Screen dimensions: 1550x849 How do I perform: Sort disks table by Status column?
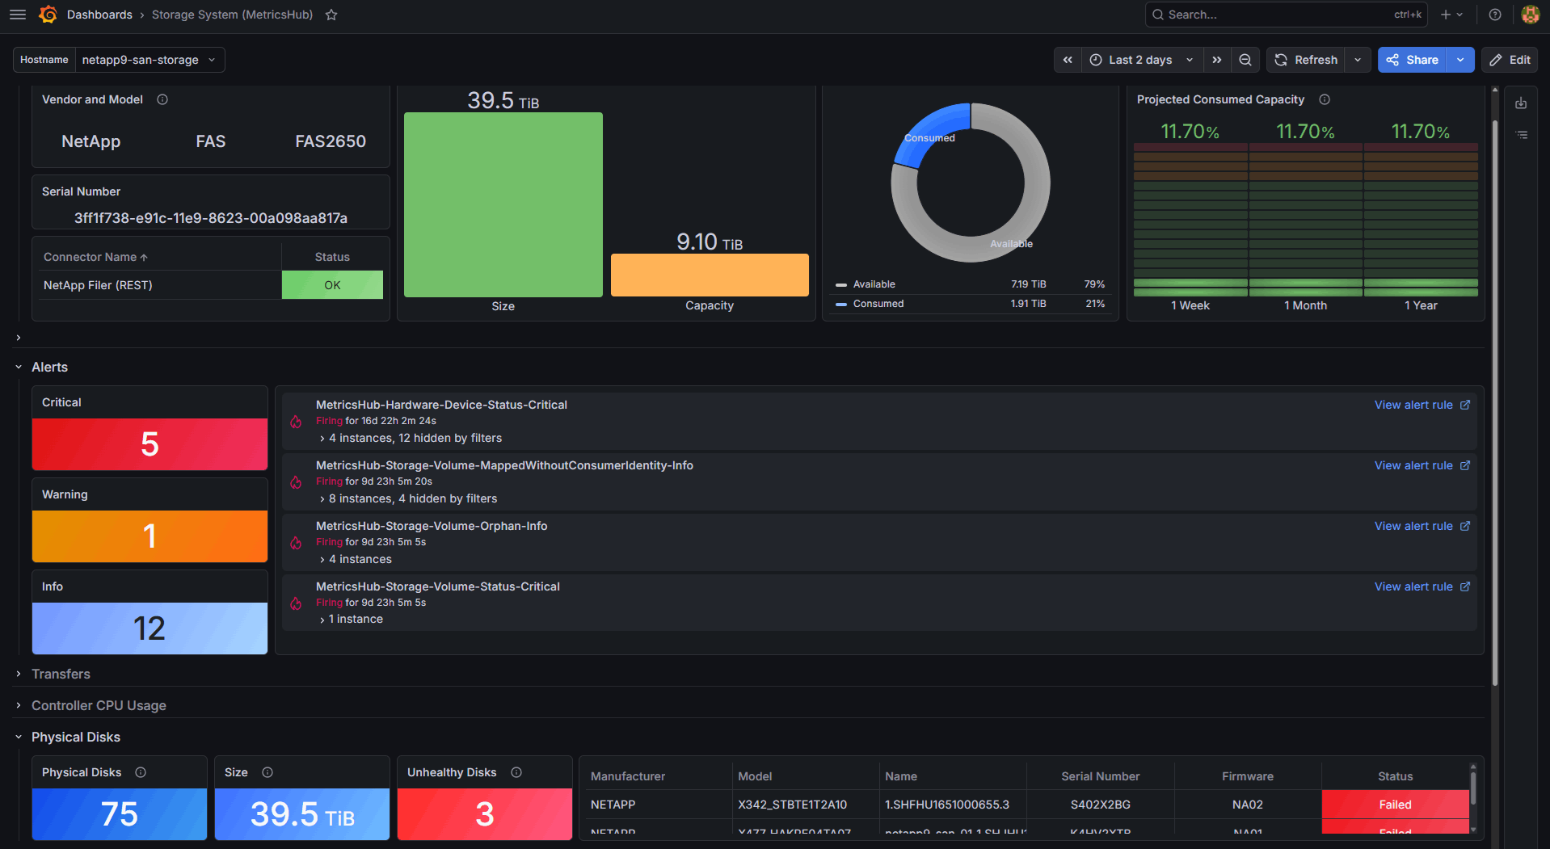(1395, 776)
